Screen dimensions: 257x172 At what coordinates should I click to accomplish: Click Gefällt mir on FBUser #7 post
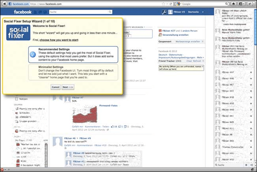pyautogui.click(x=78, y=127)
